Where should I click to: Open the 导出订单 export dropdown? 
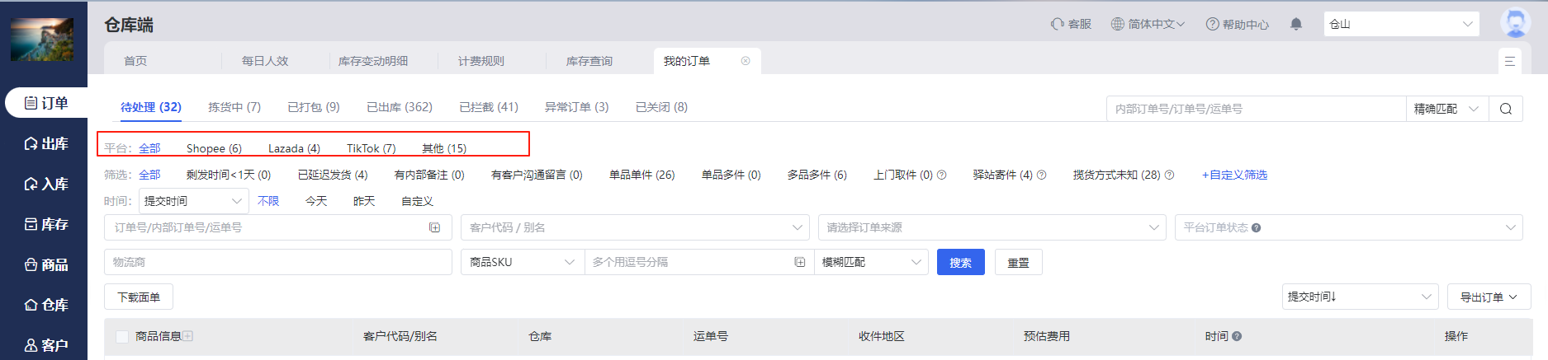tap(1489, 297)
